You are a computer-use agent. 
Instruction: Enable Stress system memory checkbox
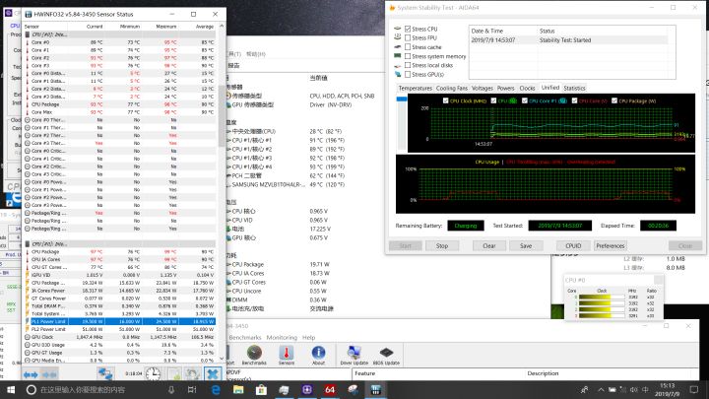pos(408,56)
